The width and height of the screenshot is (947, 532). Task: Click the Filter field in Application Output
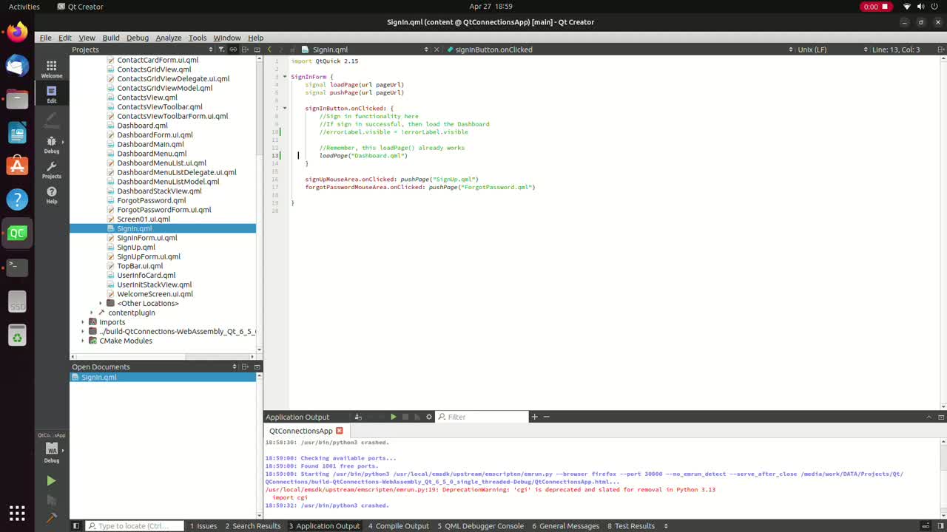[481, 417]
